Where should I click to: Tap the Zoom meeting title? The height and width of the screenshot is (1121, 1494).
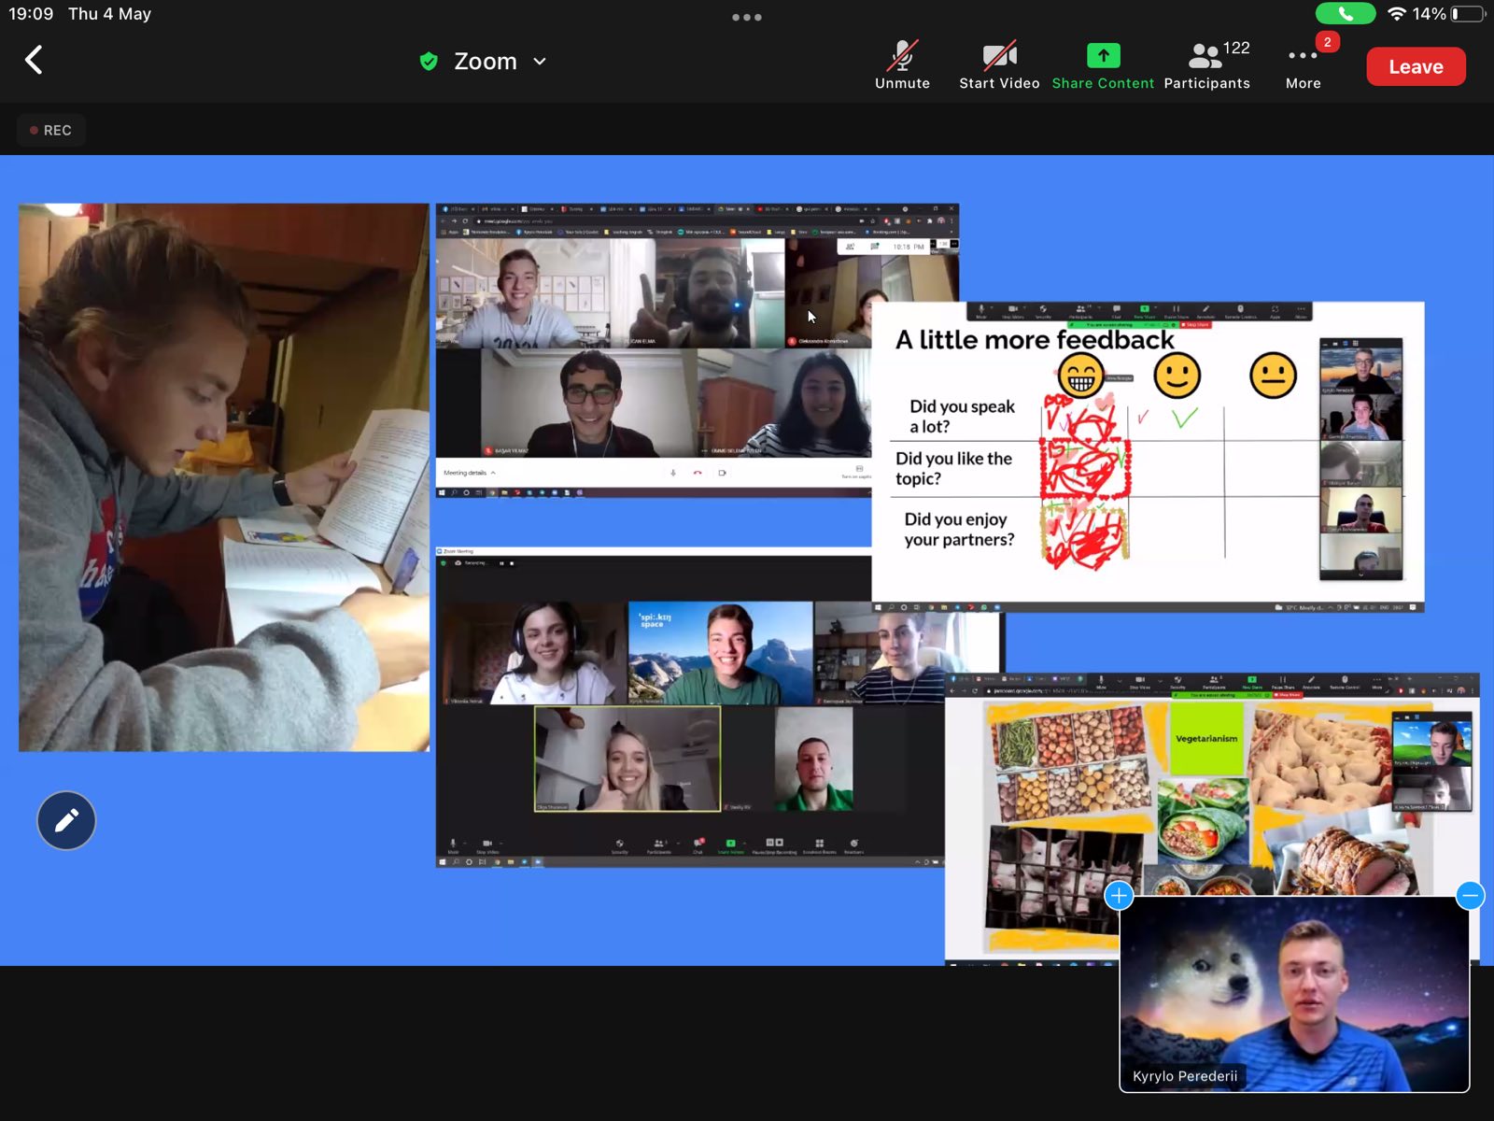(485, 62)
